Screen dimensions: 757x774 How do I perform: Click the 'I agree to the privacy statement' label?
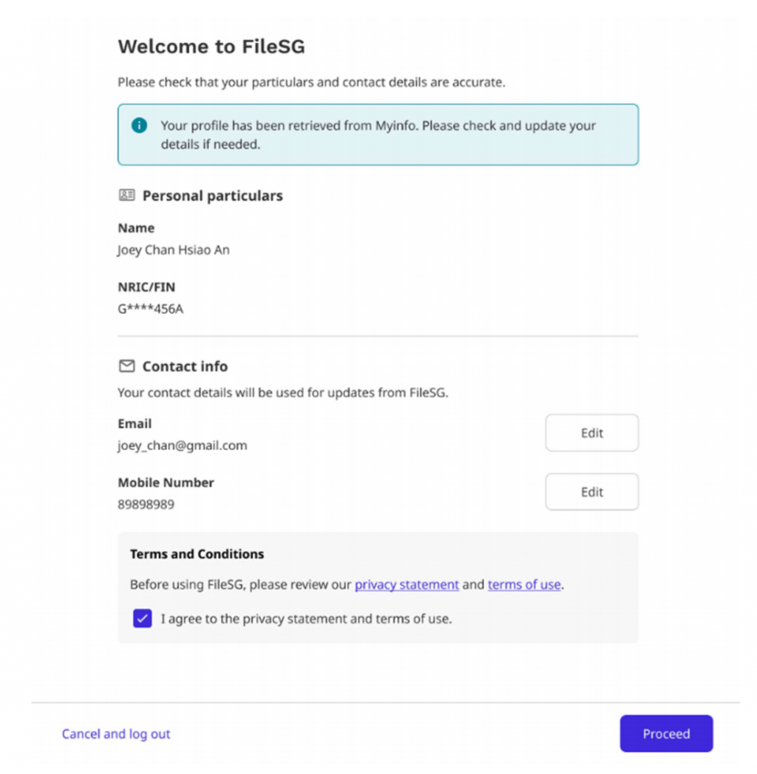(x=306, y=619)
